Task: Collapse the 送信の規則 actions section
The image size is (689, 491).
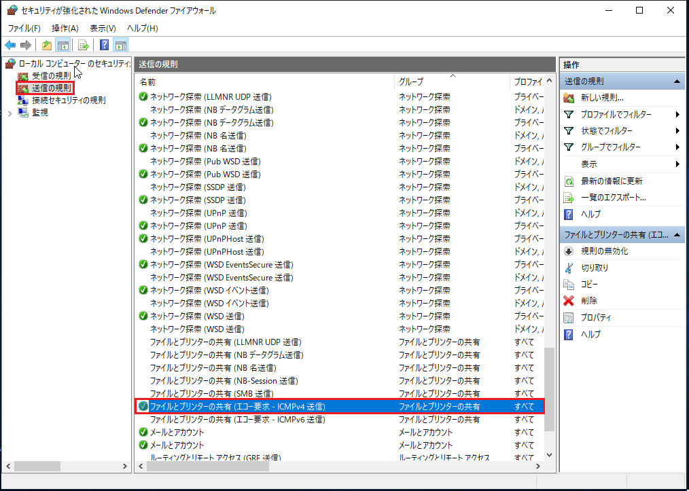Action: 677,81
